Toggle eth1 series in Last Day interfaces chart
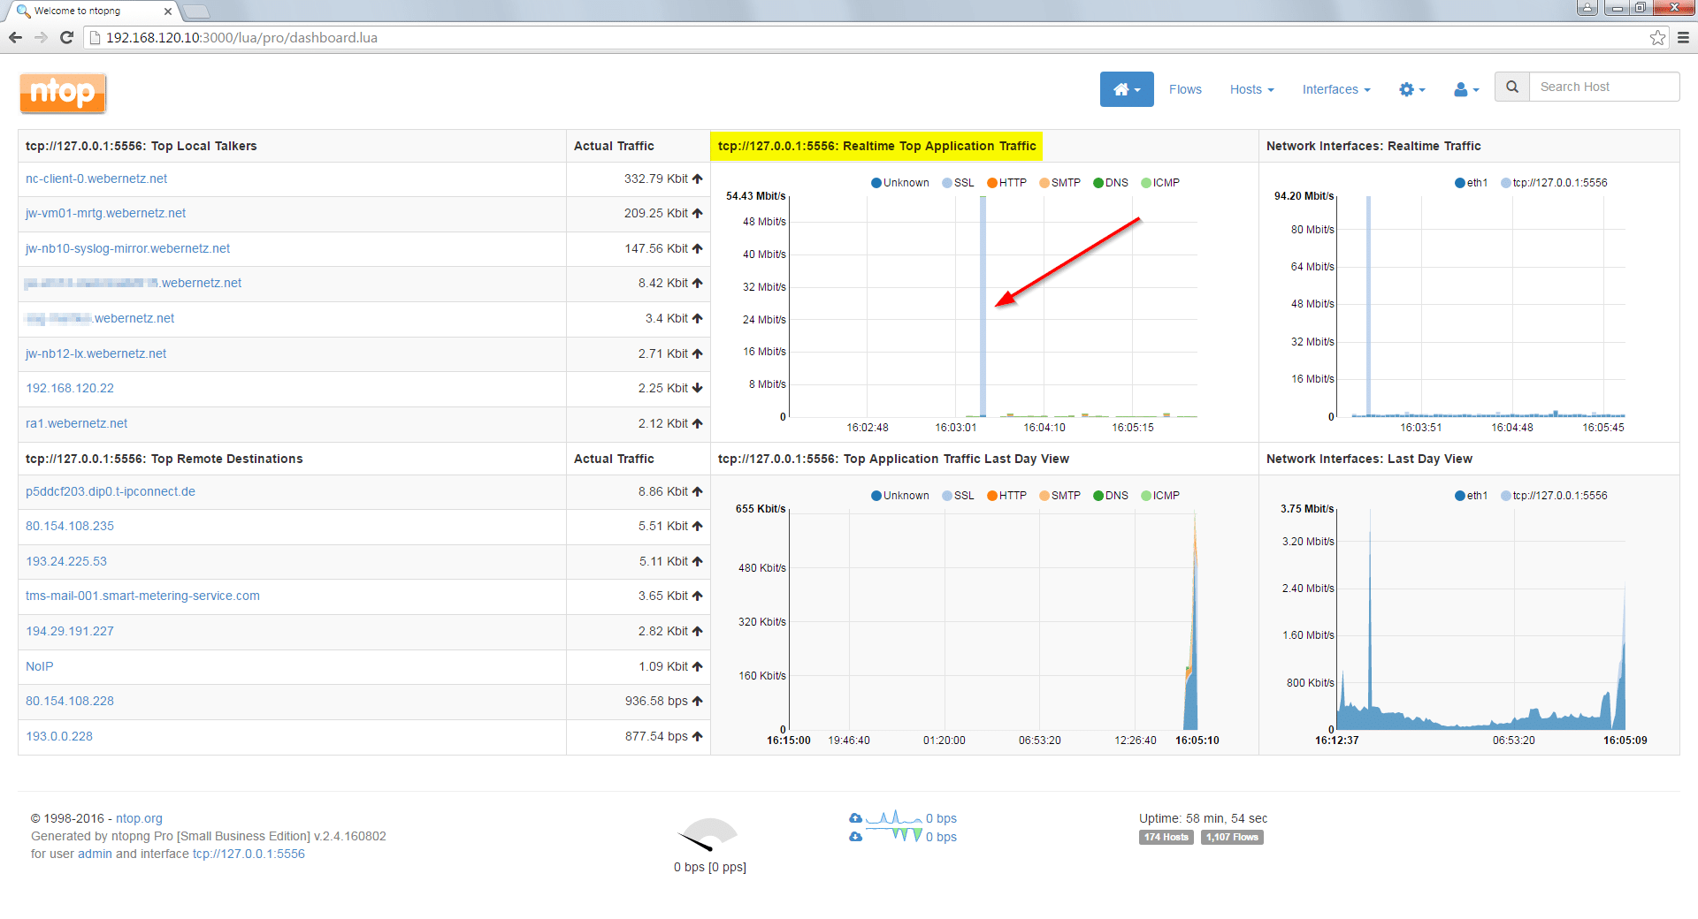The height and width of the screenshot is (919, 1698). (1471, 496)
